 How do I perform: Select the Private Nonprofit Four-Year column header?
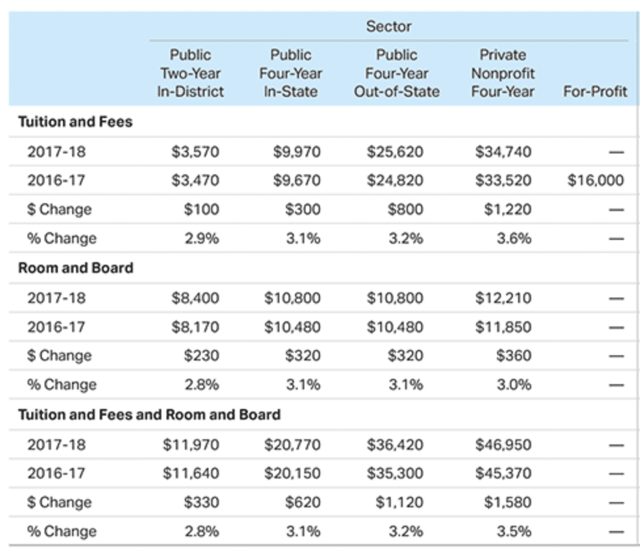tap(503, 73)
